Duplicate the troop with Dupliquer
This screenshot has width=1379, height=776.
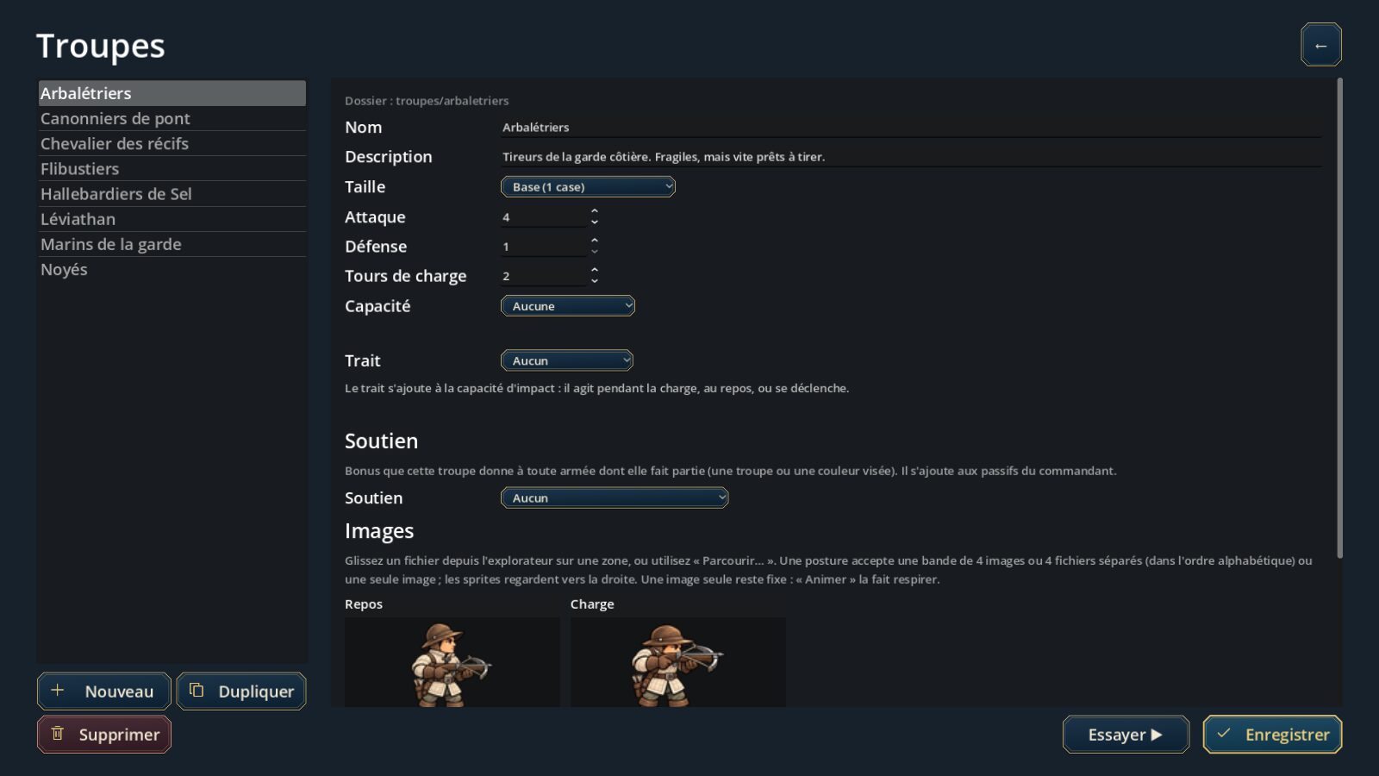click(x=241, y=692)
